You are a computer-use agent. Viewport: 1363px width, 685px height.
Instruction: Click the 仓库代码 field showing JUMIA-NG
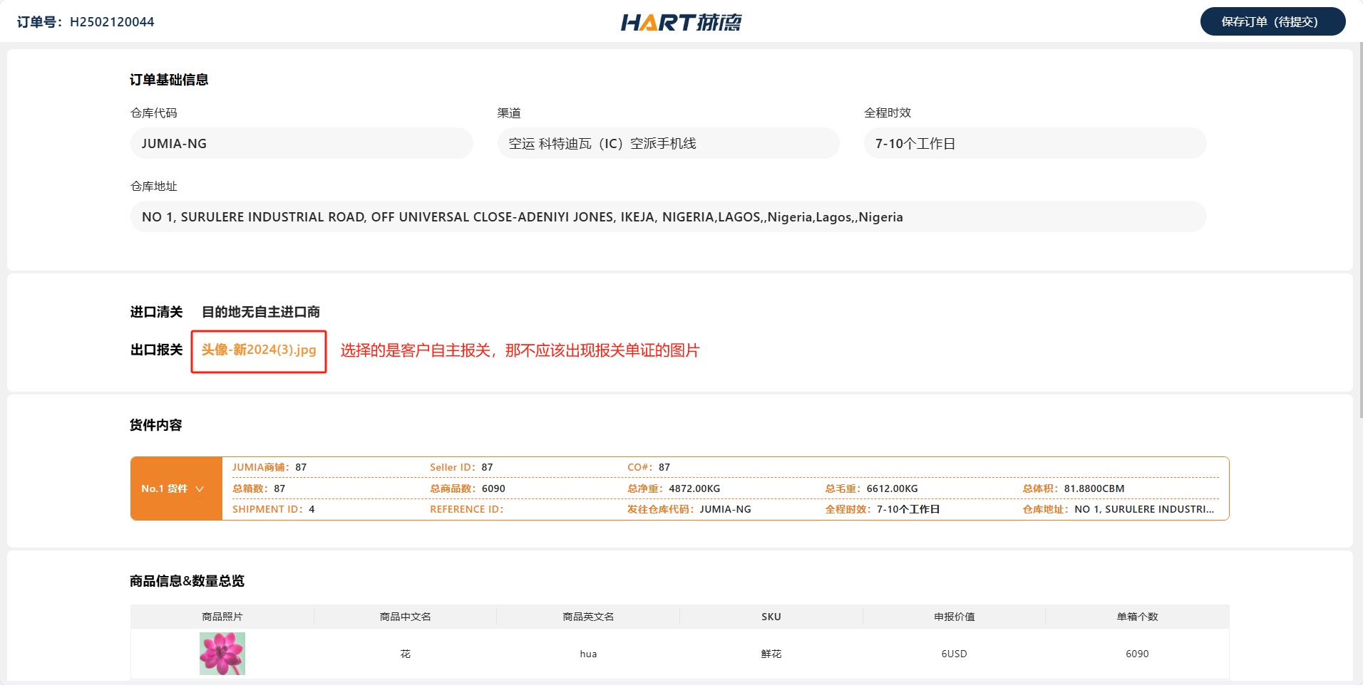(x=301, y=143)
